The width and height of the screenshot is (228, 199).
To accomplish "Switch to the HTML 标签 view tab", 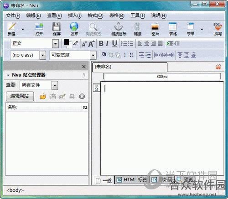I will pos(132,180).
